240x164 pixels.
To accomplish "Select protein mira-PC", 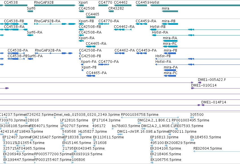I will pyautogui.click(x=170, y=76).
